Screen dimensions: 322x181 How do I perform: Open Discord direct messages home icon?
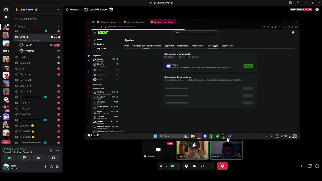pyautogui.click(x=6, y=10)
